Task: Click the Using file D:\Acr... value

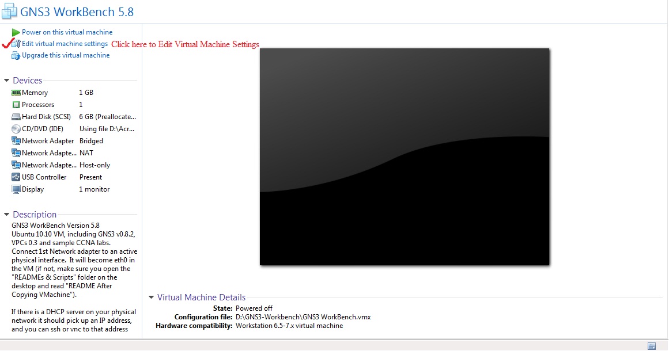Action: (x=107, y=129)
